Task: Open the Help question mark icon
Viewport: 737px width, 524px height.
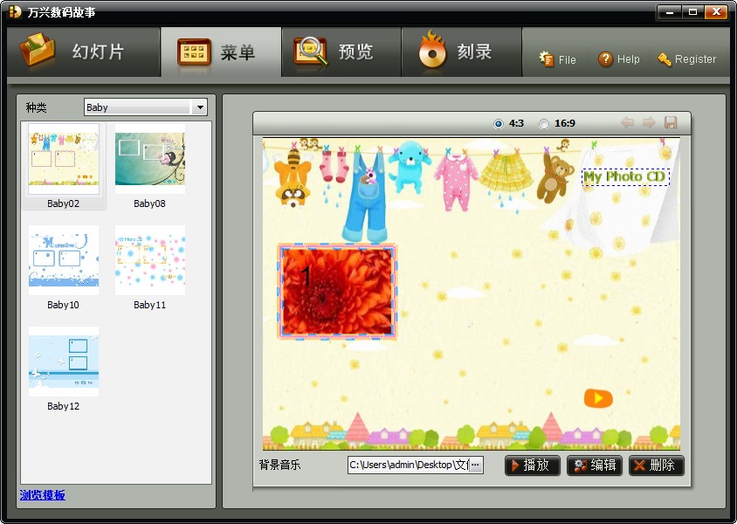Action: coord(605,59)
